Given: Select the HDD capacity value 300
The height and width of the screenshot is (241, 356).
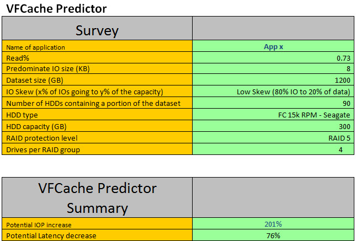Looking at the screenshot, I should (273, 126).
